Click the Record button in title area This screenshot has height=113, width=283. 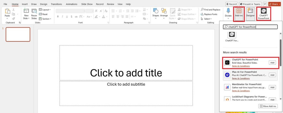point(232,4)
